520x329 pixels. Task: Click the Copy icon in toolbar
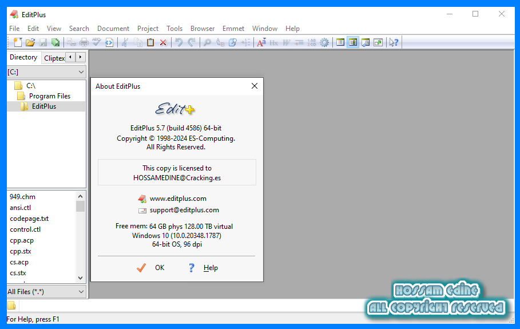[138, 42]
